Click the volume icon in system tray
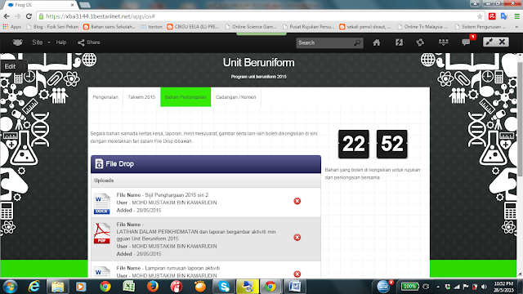Screen dimensions: 523x294 click(484, 287)
